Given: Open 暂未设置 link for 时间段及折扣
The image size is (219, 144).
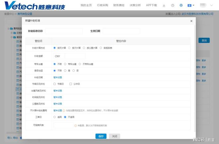Looking at the screenshot, I should [x=57, y=97].
